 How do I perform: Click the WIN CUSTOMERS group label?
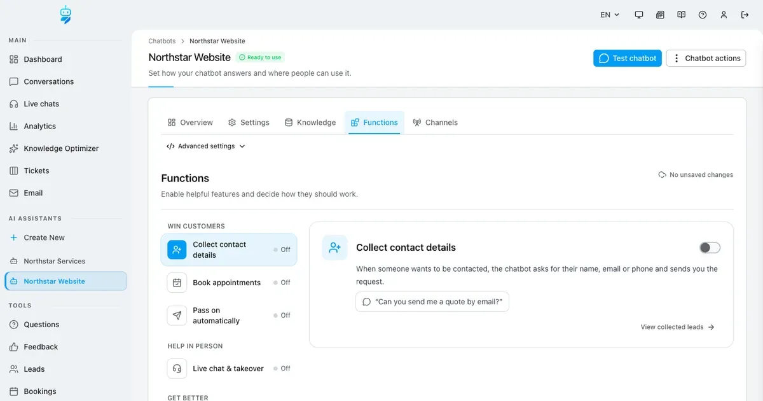click(196, 226)
